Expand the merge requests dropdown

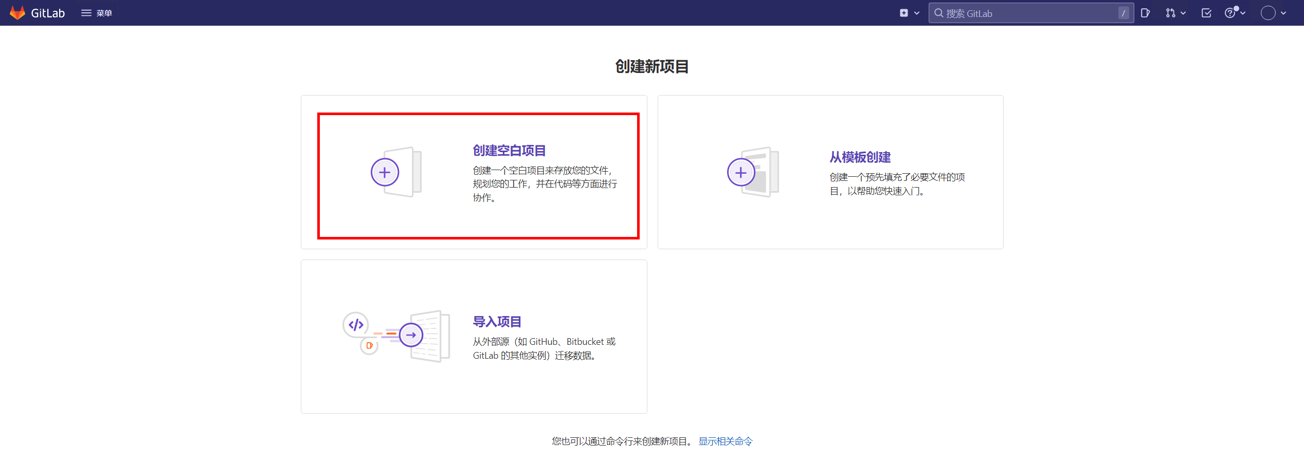[x=1175, y=13]
